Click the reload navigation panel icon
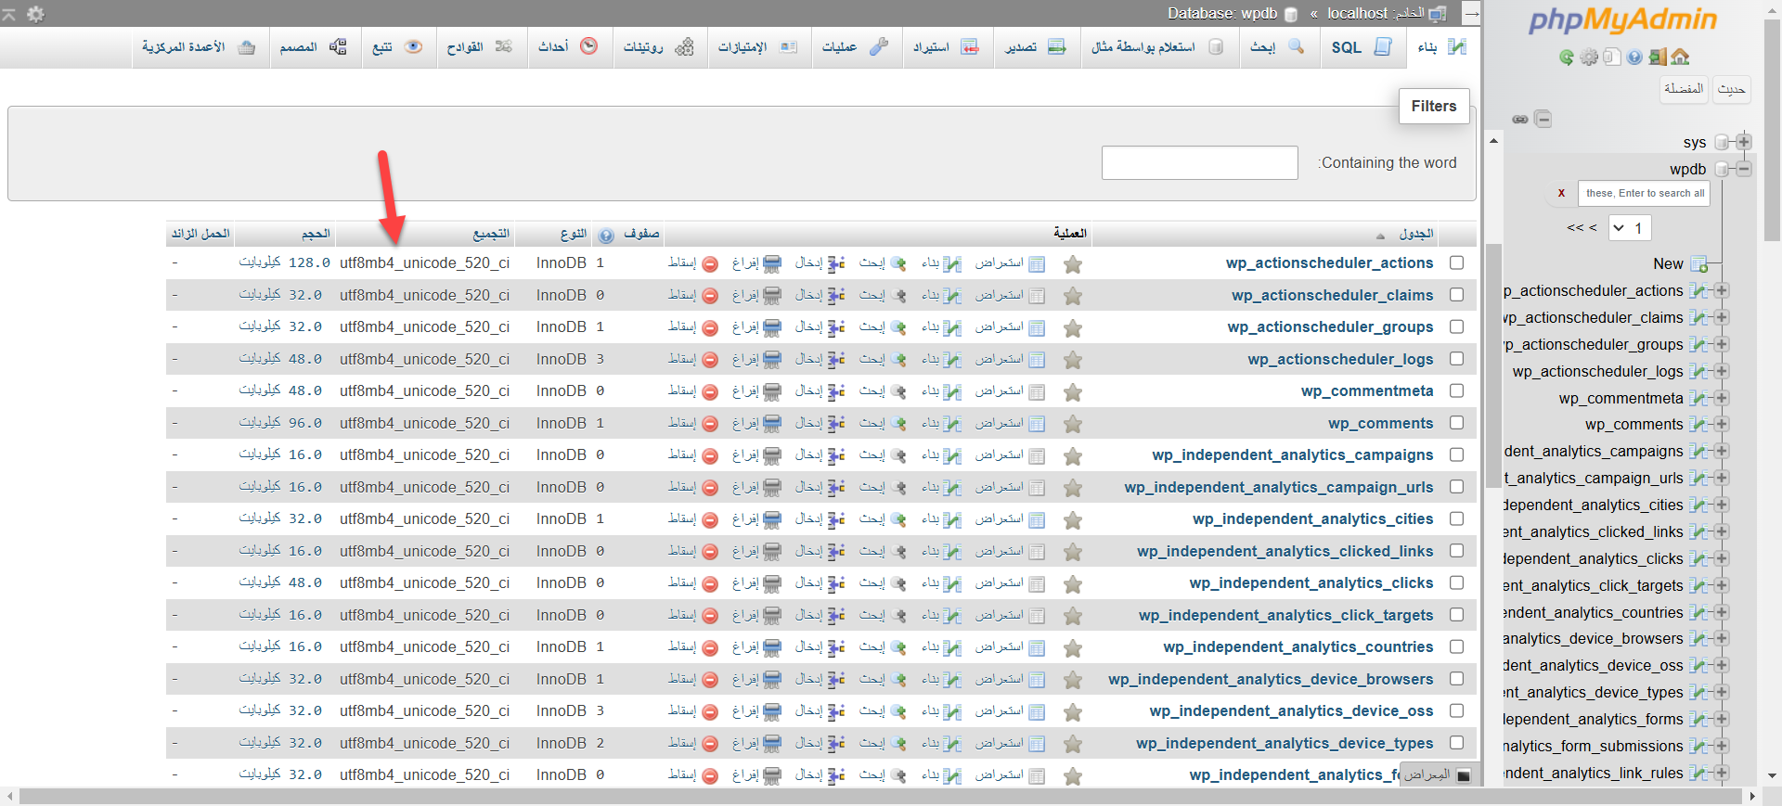This screenshot has width=1782, height=806. tap(1567, 58)
